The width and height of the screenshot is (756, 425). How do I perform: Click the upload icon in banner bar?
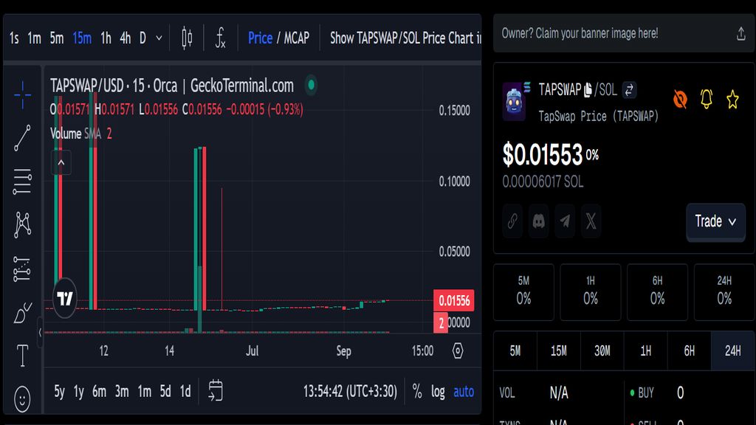point(741,34)
